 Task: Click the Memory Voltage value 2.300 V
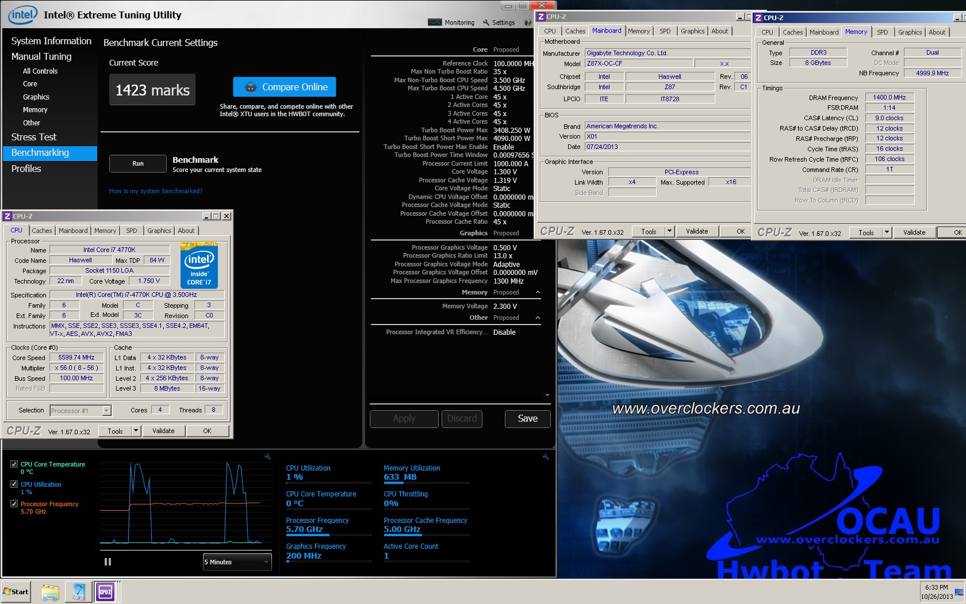(x=505, y=307)
